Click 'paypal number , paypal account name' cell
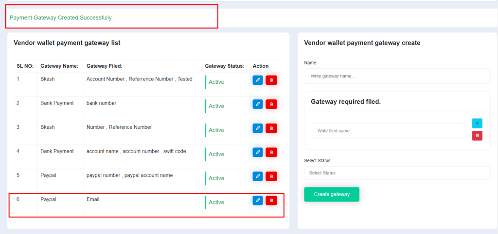This screenshot has width=498, height=234. point(129,175)
